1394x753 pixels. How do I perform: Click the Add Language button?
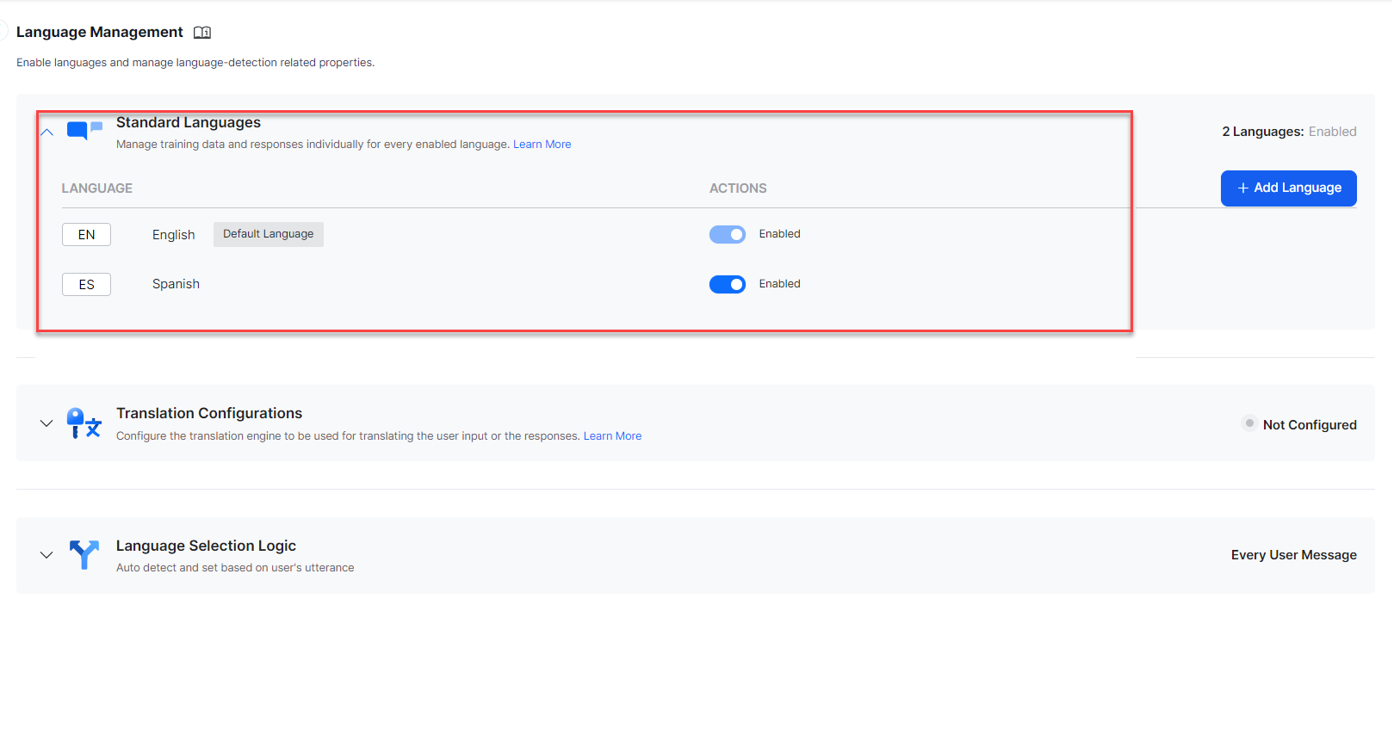pyautogui.click(x=1288, y=188)
